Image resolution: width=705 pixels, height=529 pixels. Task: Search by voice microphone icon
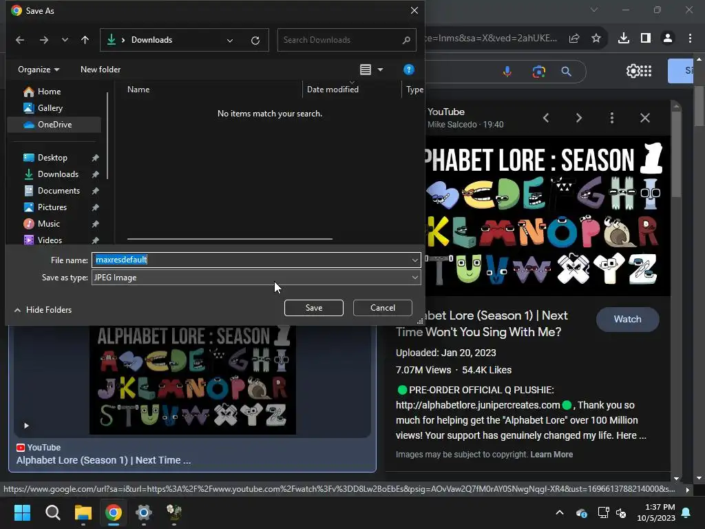(x=507, y=72)
